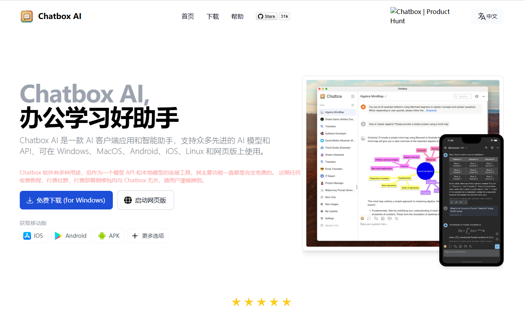Viewport: 525px width, 313px height.
Task: Open Social Media Influencer chat
Action: pyautogui.click(x=337, y=140)
